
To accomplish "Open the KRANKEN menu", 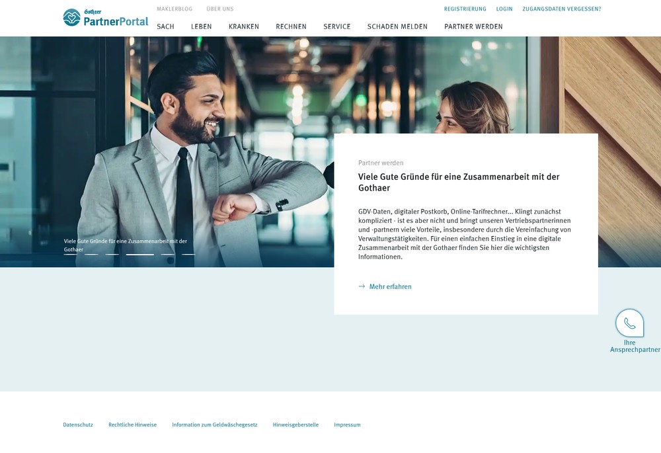I will (x=244, y=26).
